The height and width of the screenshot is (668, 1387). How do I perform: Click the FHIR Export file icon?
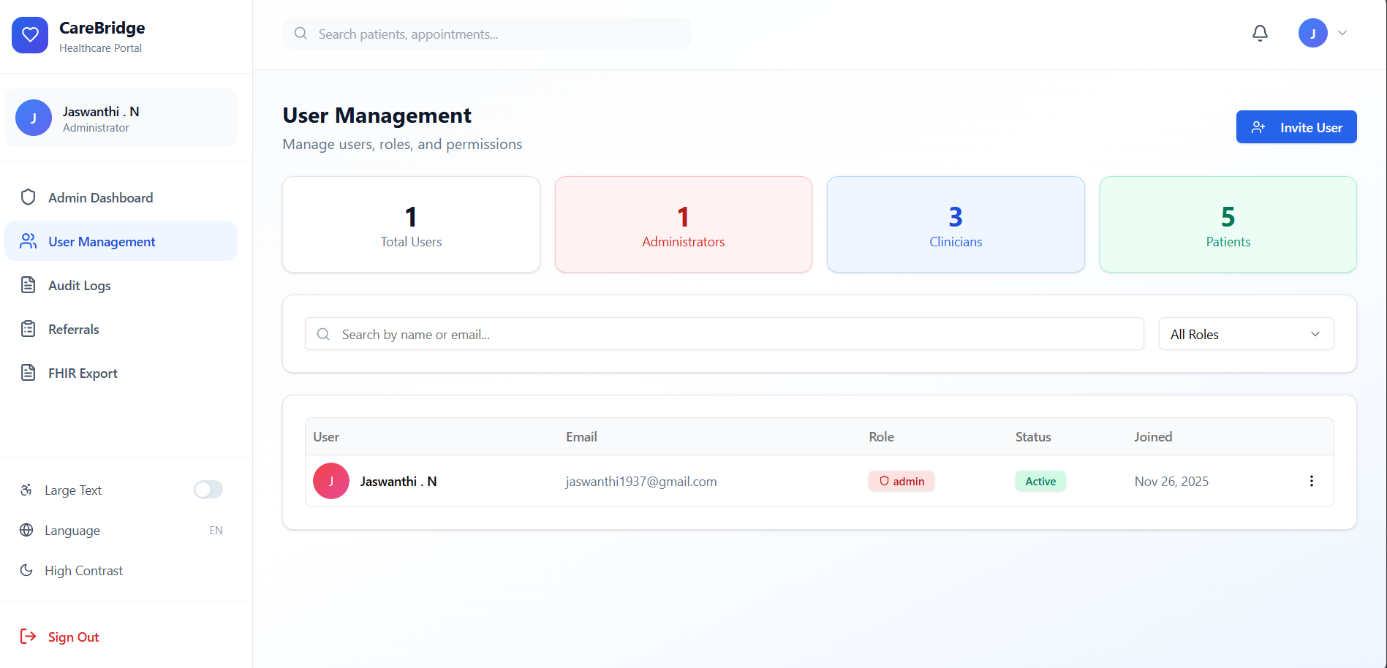pos(29,373)
